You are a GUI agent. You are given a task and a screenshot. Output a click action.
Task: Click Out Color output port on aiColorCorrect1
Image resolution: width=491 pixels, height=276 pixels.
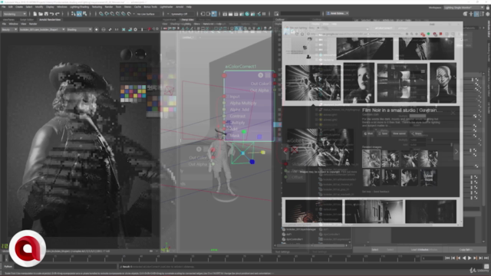coord(275,84)
